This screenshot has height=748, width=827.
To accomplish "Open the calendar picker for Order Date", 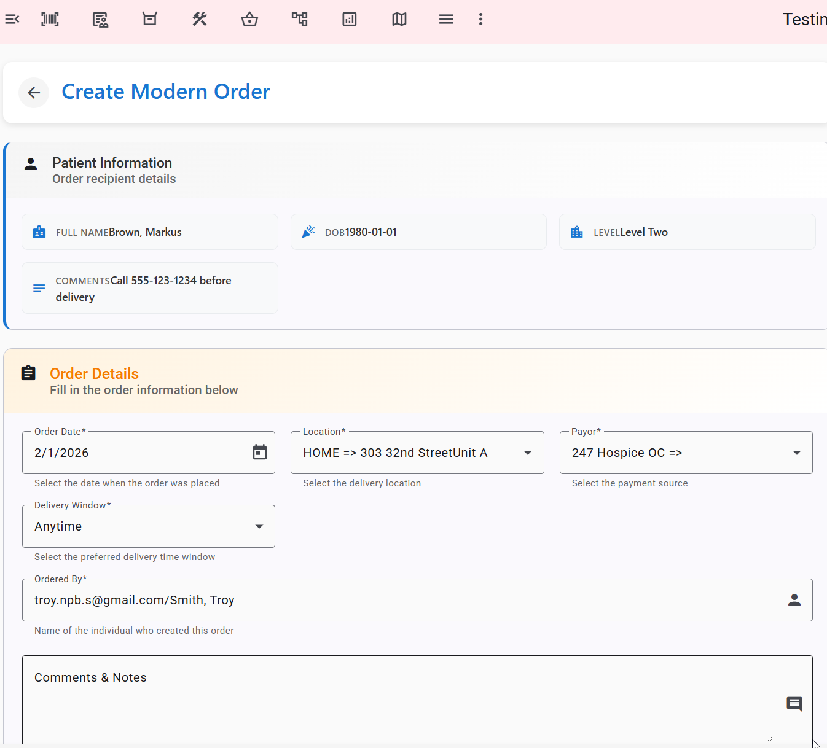I will click(x=259, y=452).
